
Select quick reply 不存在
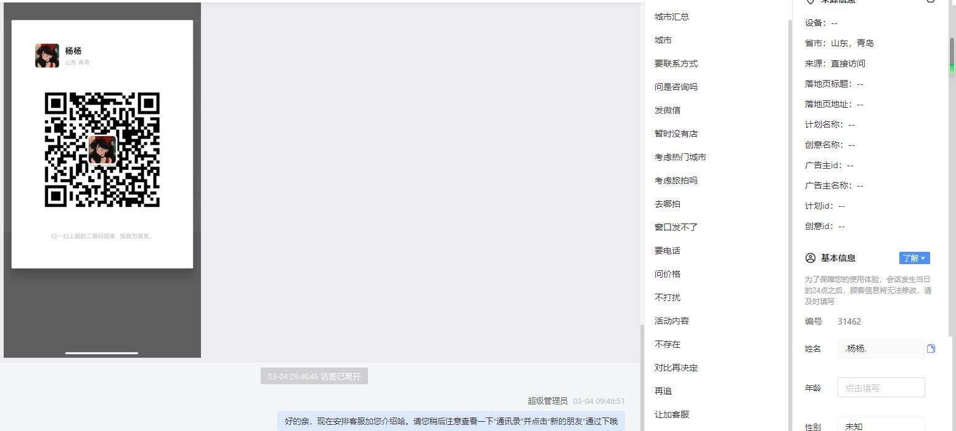[x=668, y=344]
